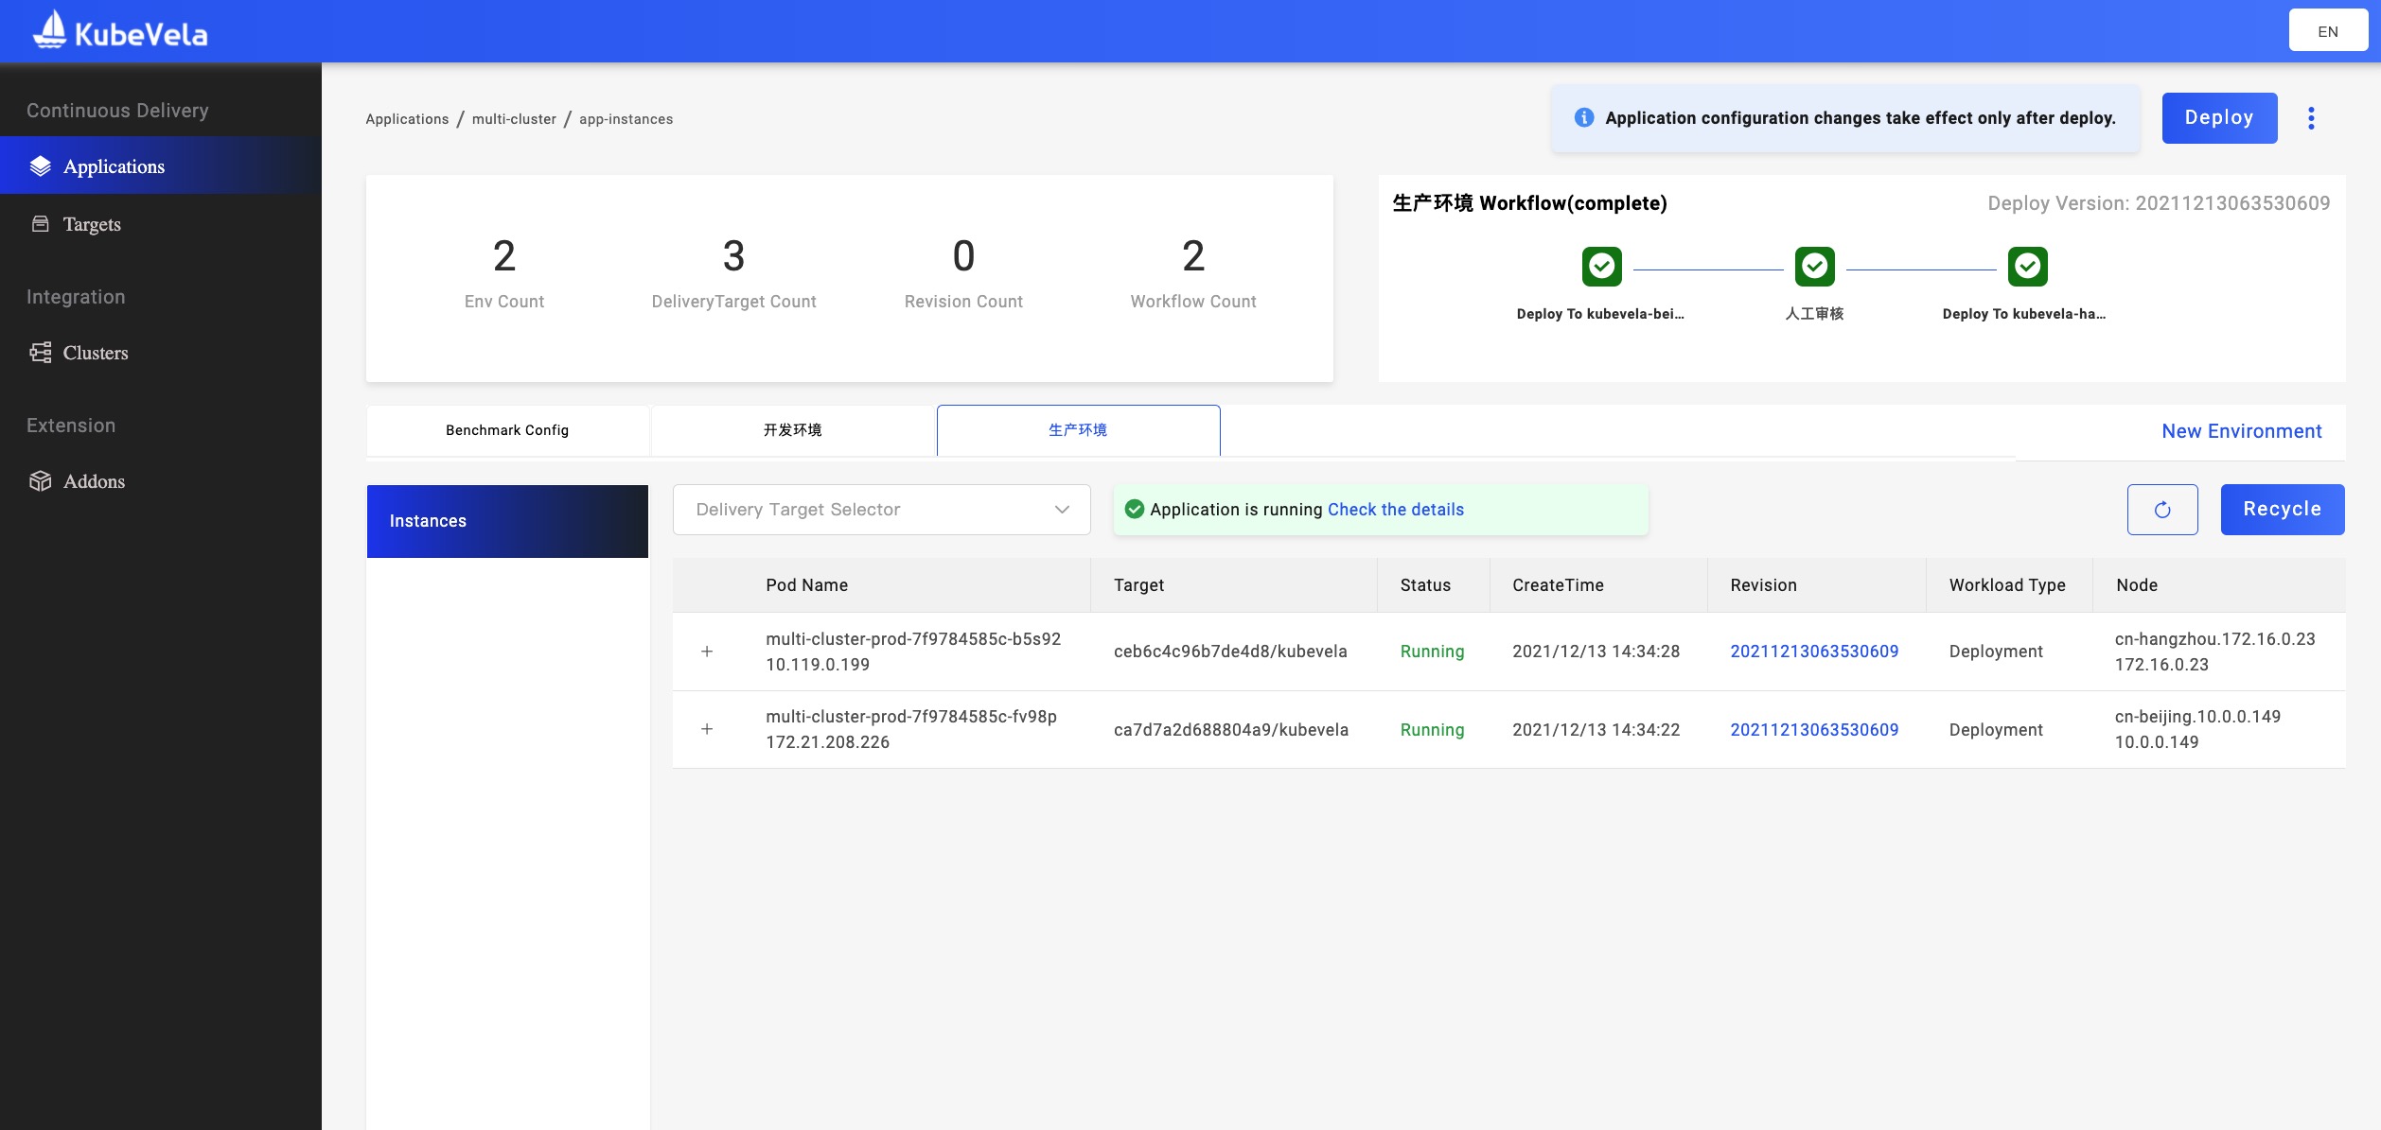Switch to the 开发环境 tab

792,430
